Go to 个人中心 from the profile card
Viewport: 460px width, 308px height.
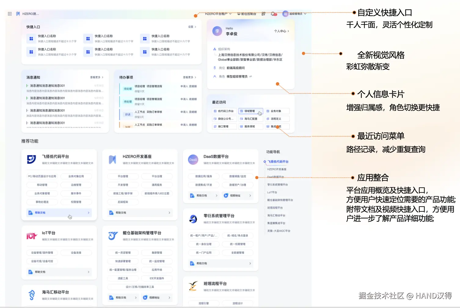coord(282,31)
